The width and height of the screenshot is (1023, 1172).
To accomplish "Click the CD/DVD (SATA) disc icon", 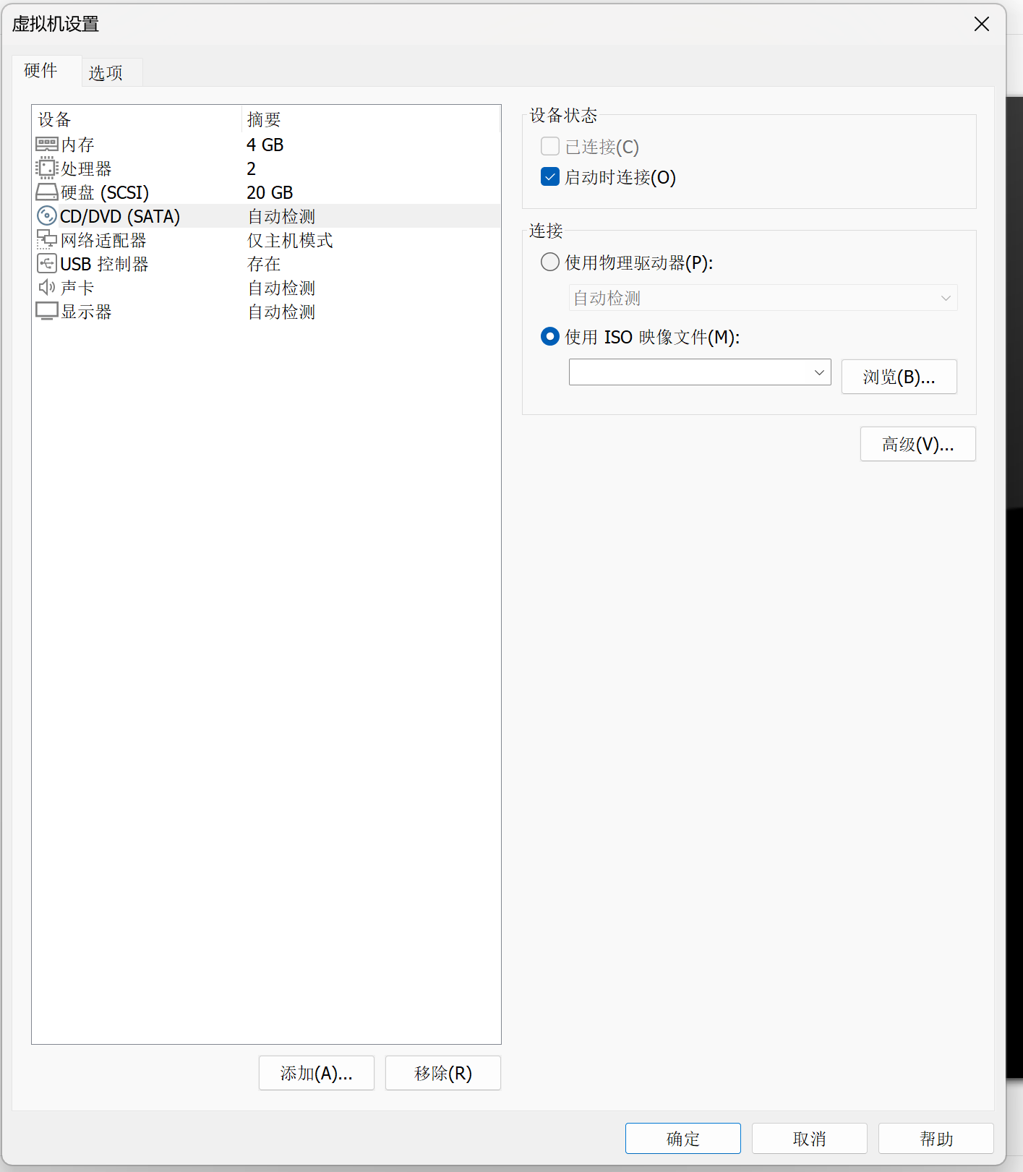I will (47, 216).
